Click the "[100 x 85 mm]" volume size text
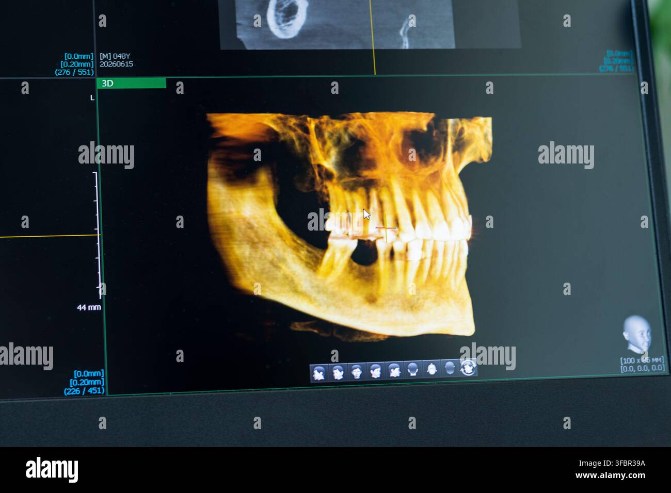 point(642,360)
